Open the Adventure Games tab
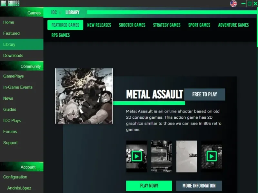This screenshot has width=258, height=193. click(x=233, y=25)
